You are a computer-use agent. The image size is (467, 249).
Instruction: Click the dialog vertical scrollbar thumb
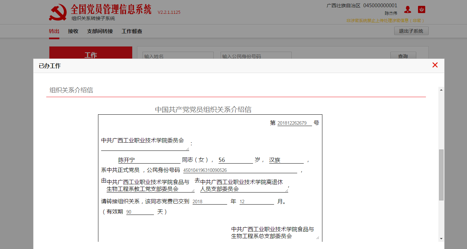click(x=441, y=175)
